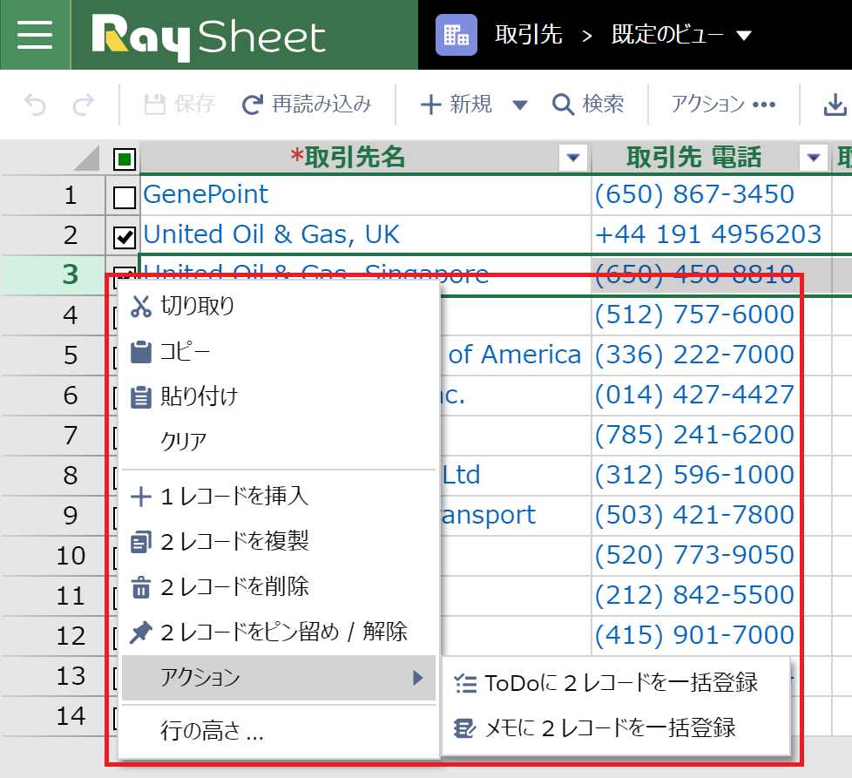Select row header number 2
Image resolution: width=852 pixels, height=778 pixels.
click(53, 235)
